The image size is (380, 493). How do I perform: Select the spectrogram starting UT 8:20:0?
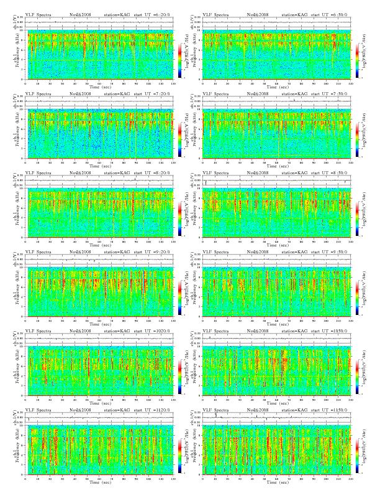click(99, 213)
